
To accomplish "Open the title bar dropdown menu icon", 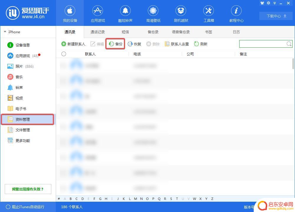I will (274, 3).
